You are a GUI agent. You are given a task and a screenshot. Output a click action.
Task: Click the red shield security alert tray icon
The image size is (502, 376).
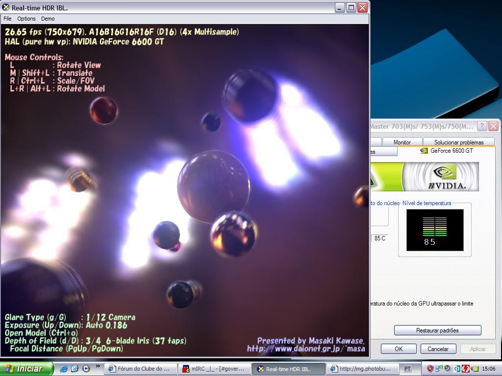tap(430, 369)
